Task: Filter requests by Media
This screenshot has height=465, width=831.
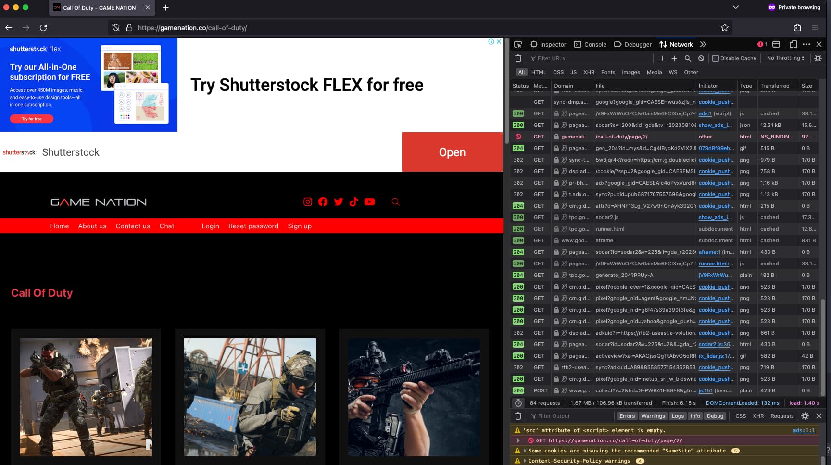Action: tap(654, 72)
